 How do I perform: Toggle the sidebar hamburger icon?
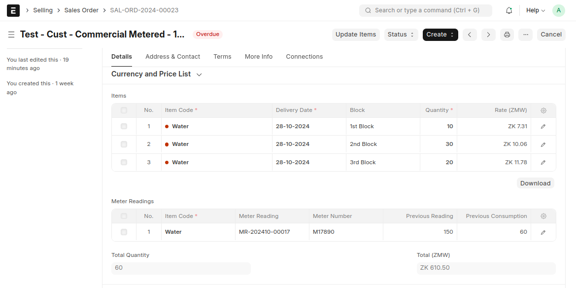point(11,35)
